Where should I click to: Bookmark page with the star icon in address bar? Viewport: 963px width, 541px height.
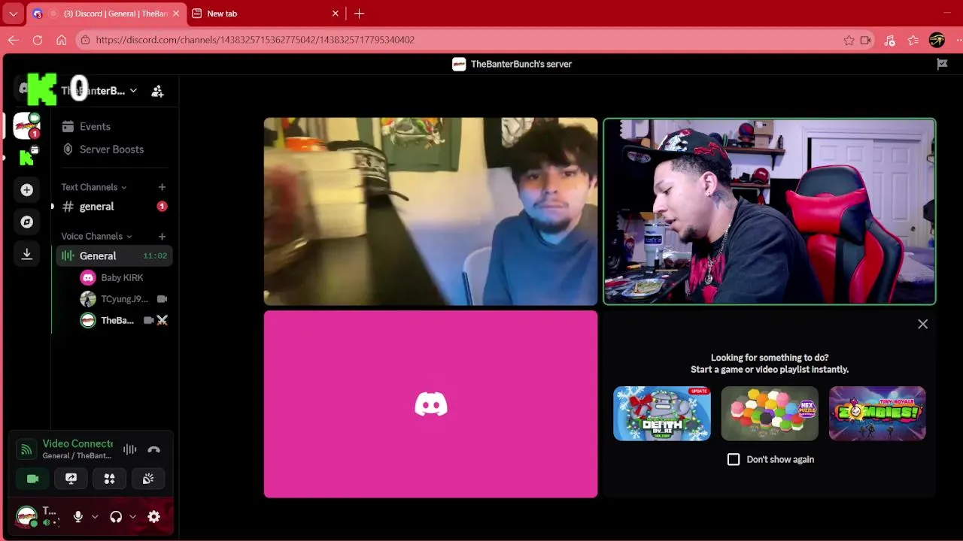coord(849,40)
